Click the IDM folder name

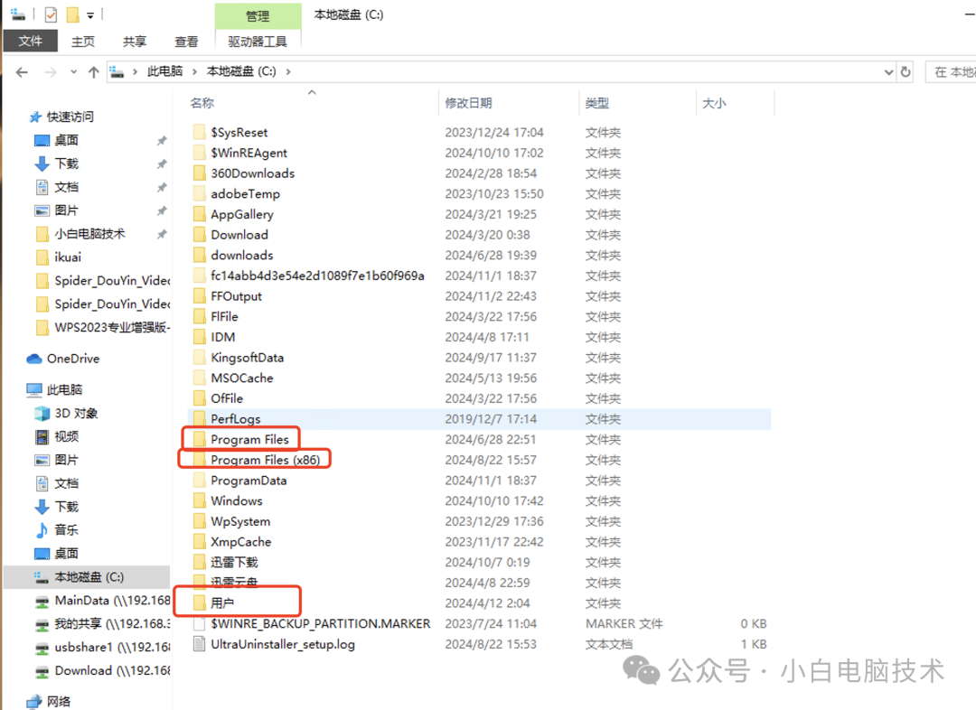click(x=223, y=337)
